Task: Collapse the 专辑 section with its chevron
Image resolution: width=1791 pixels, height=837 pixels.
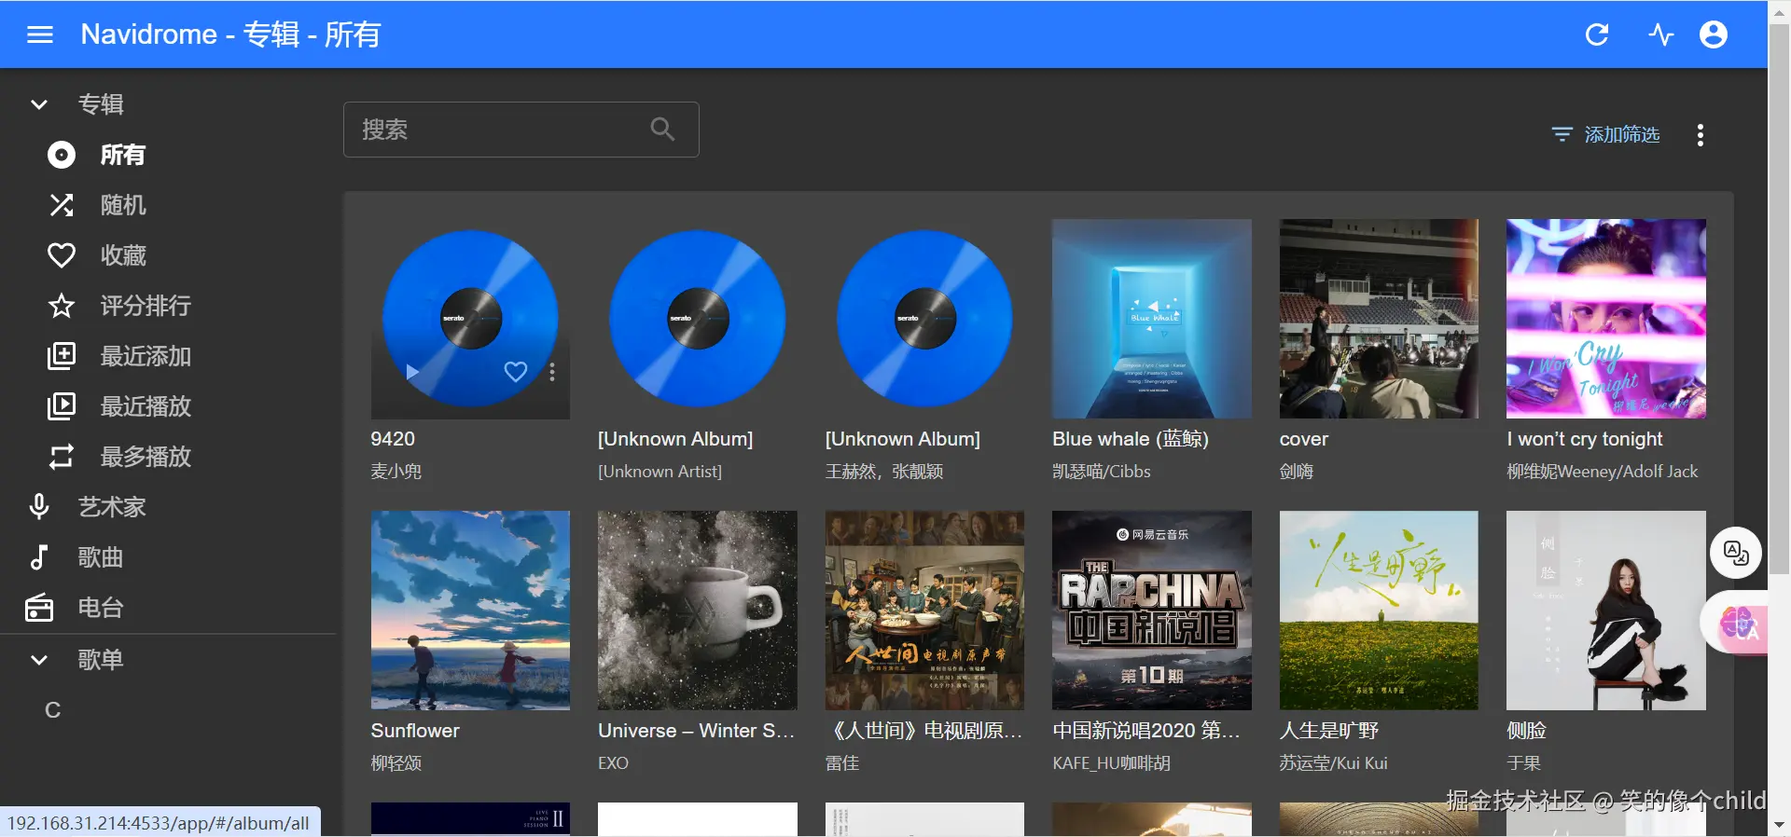Action: pos(39,104)
